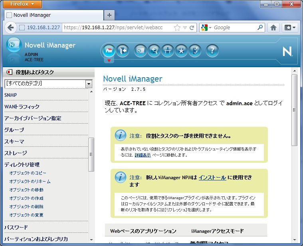Screen dimensions: 303x246
Task: Click info icon in 役割とタスク notice
Action: click(x=121, y=135)
